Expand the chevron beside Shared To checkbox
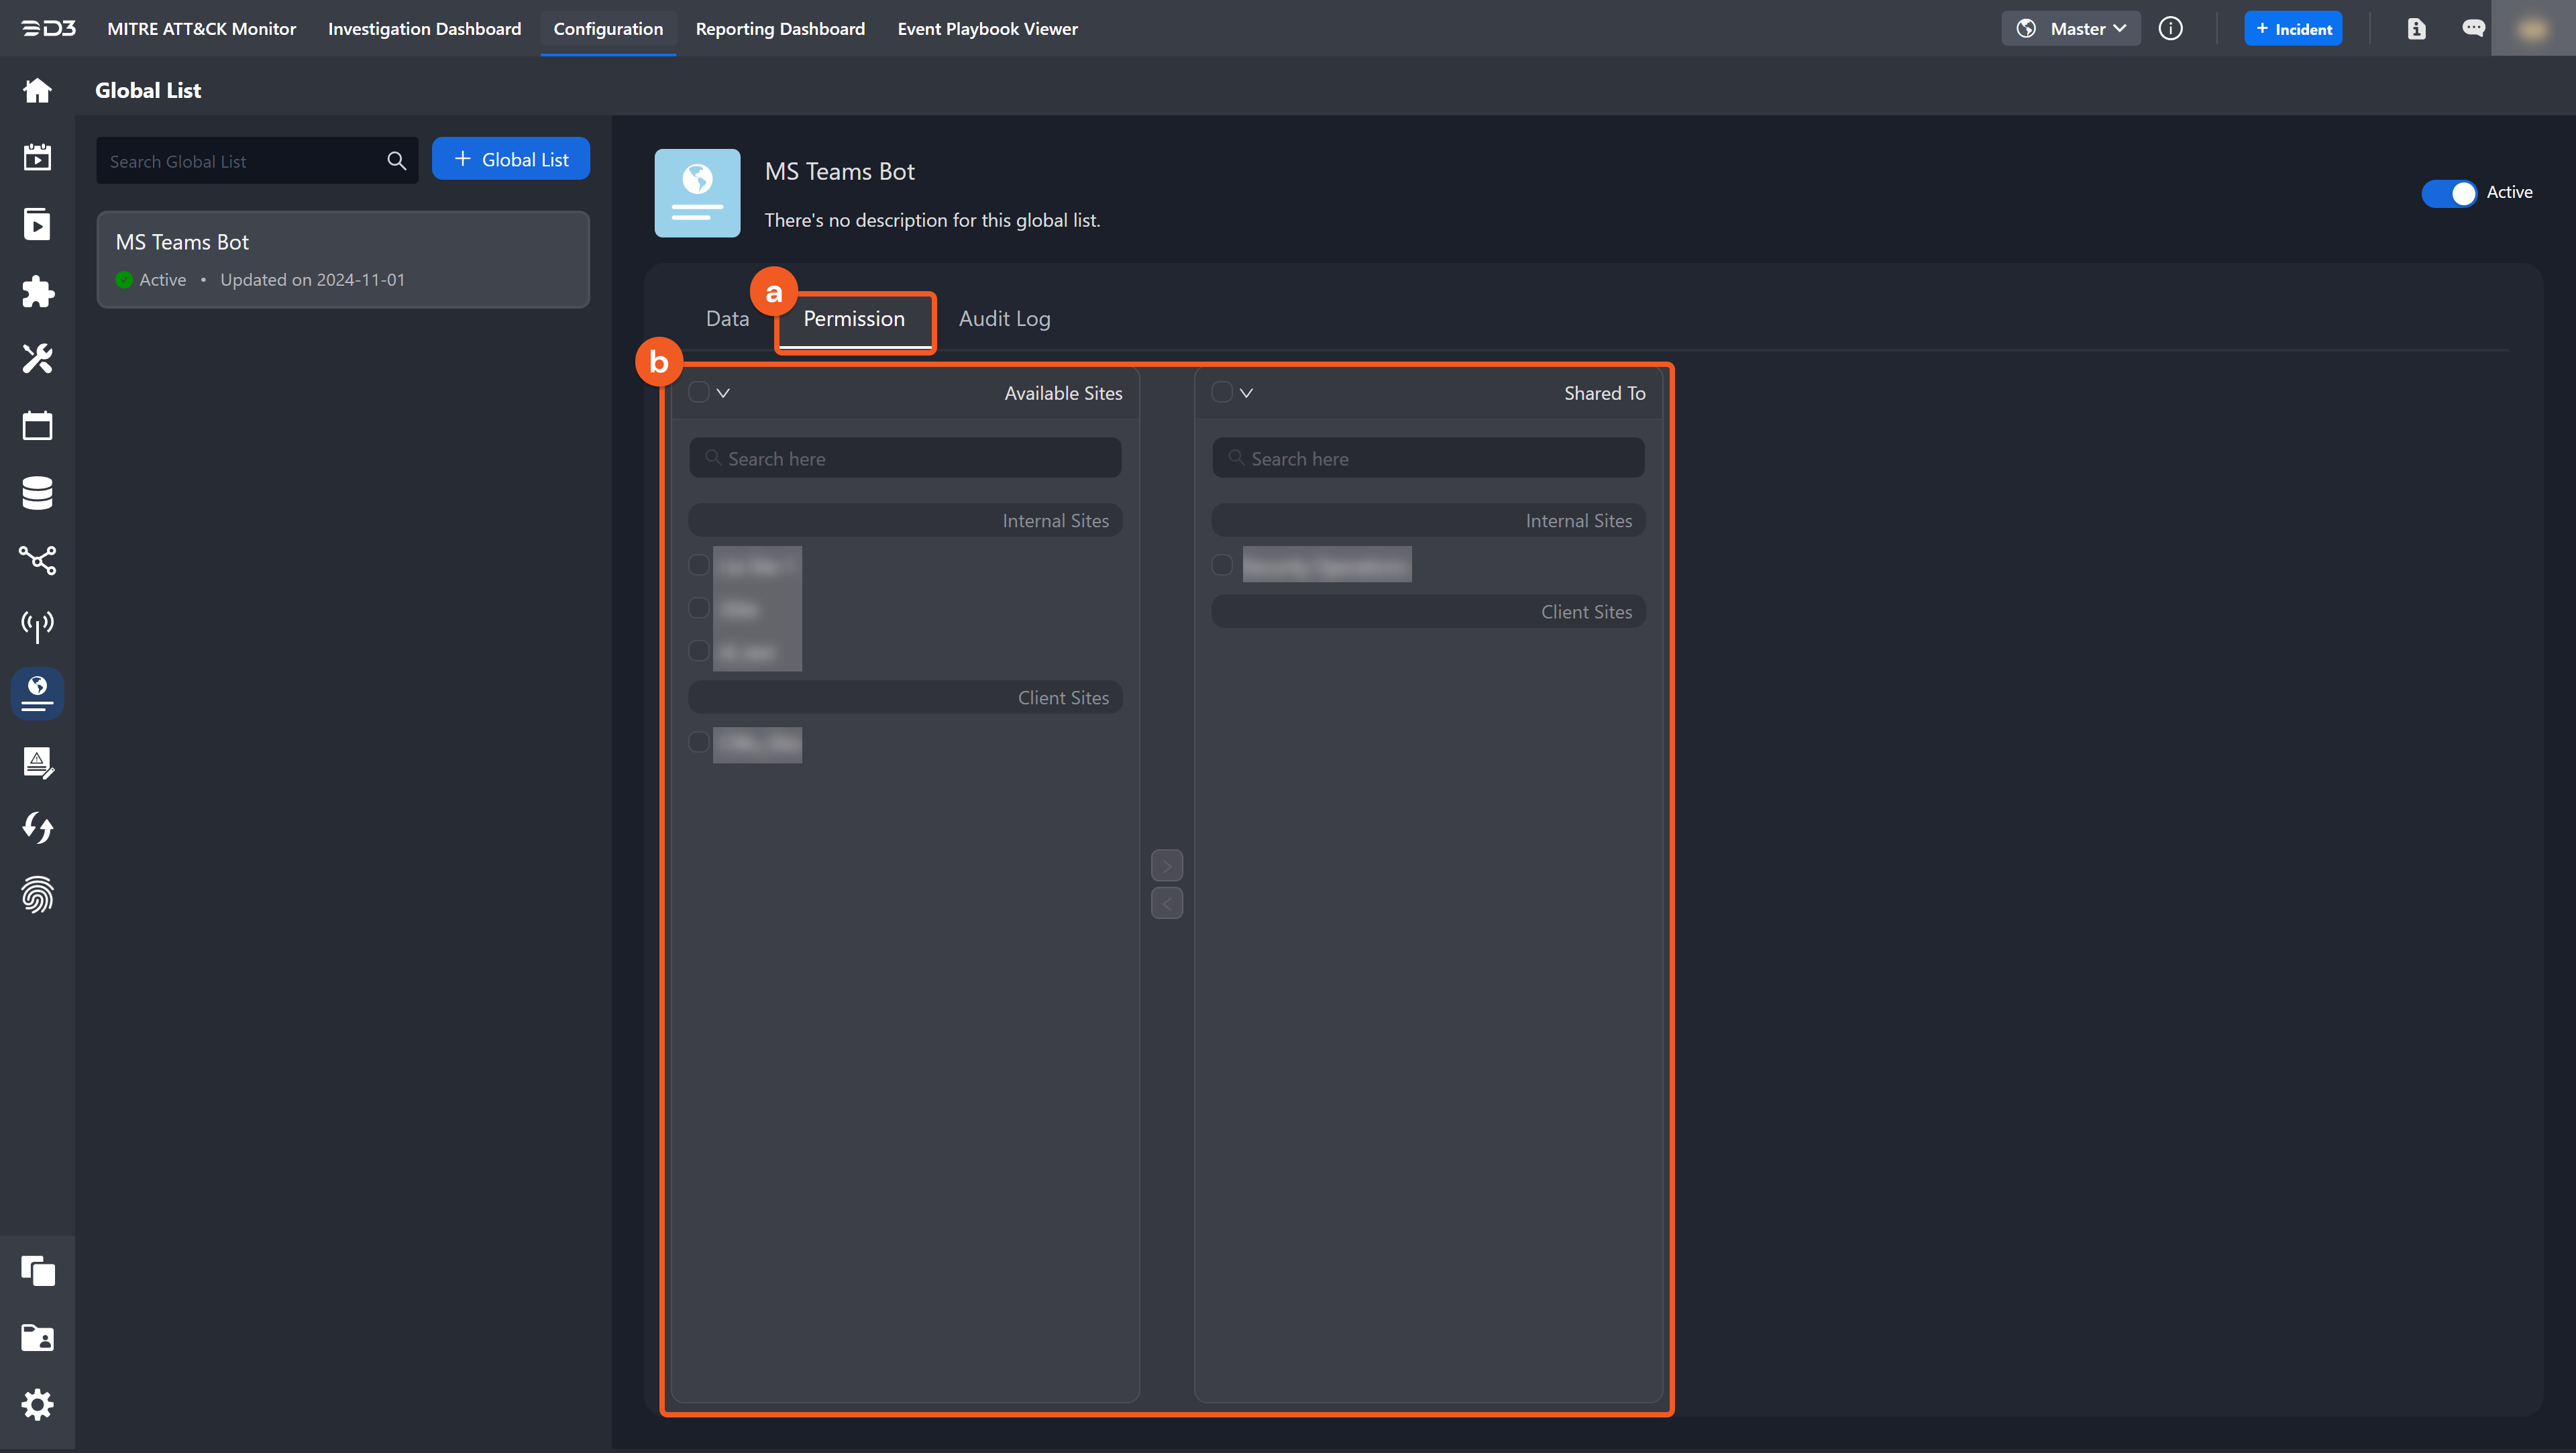This screenshot has height=1453, width=2576. (x=1247, y=393)
